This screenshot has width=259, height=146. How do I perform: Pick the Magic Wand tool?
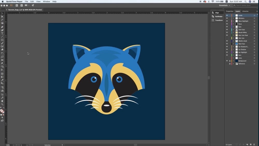[x=2, y=20]
